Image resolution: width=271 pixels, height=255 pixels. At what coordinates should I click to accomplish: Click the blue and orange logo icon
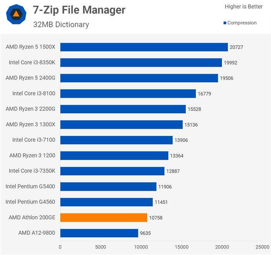tap(16, 14)
